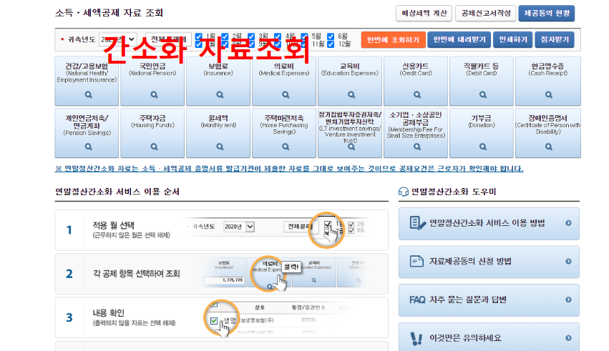Toggle the 12월 month checkbox
The image size is (609, 351).
331,44
